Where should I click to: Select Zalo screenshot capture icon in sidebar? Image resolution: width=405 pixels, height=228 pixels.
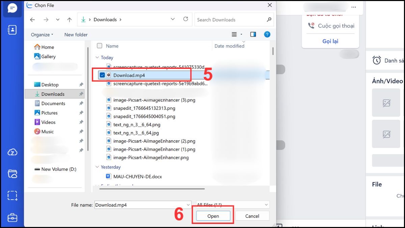pyautogui.click(x=12, y=196)
